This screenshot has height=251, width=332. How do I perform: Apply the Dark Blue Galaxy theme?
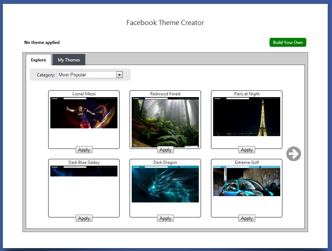(84, 218)
